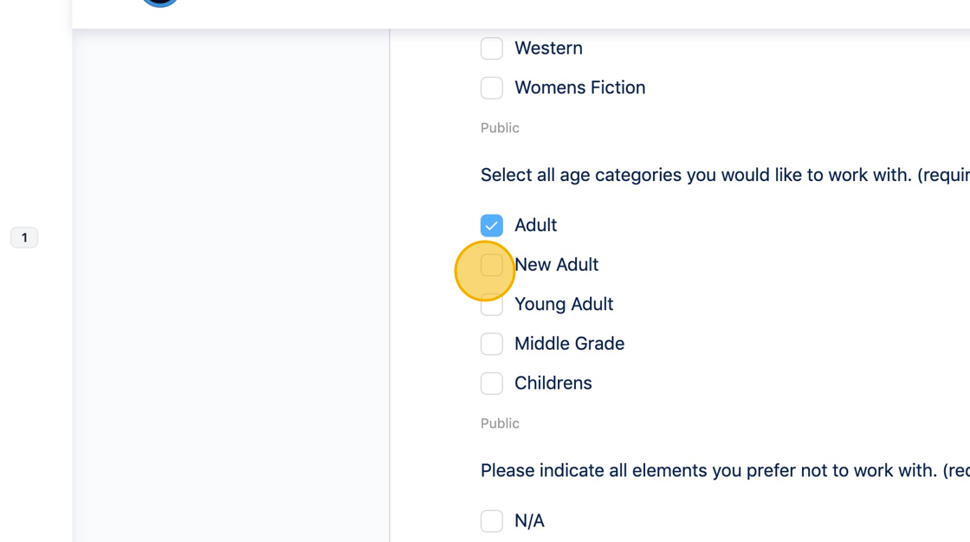Click the New Adult label text

click(x=557, y=265)
